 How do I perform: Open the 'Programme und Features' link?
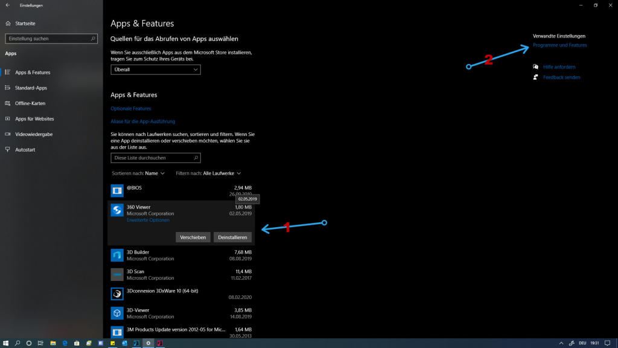[559, 45]
